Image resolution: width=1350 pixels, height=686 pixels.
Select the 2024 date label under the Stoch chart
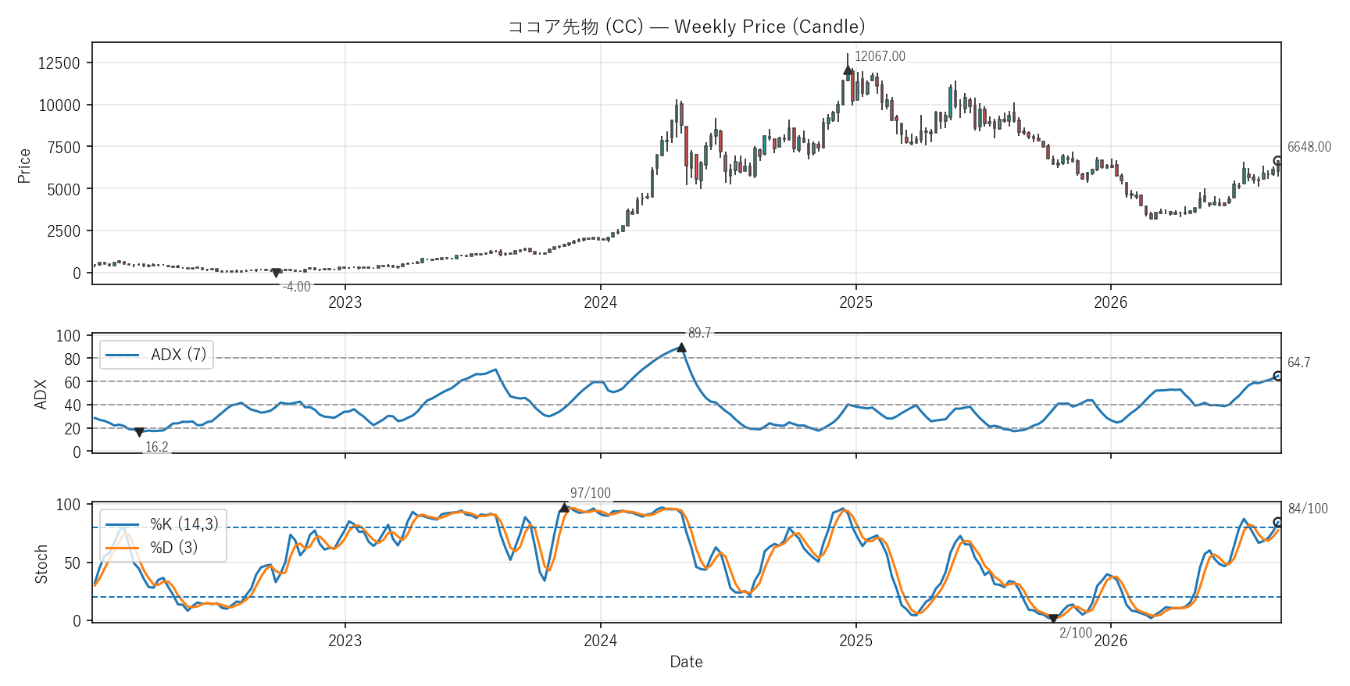click(x=601, y=641)
